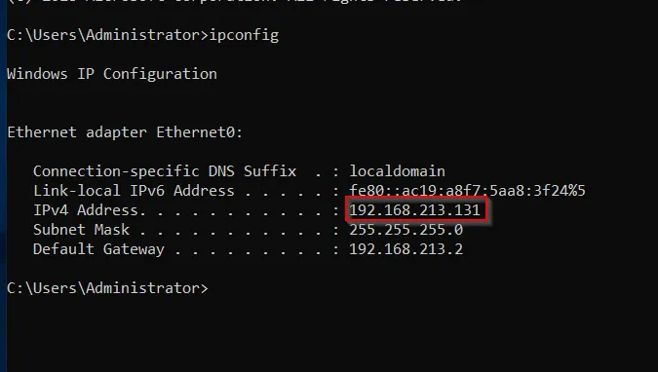Viewport: 658px width, 372px height.
Task: Click the Ethernet adapter Ethernet0 line
Action: pos(125,132)
